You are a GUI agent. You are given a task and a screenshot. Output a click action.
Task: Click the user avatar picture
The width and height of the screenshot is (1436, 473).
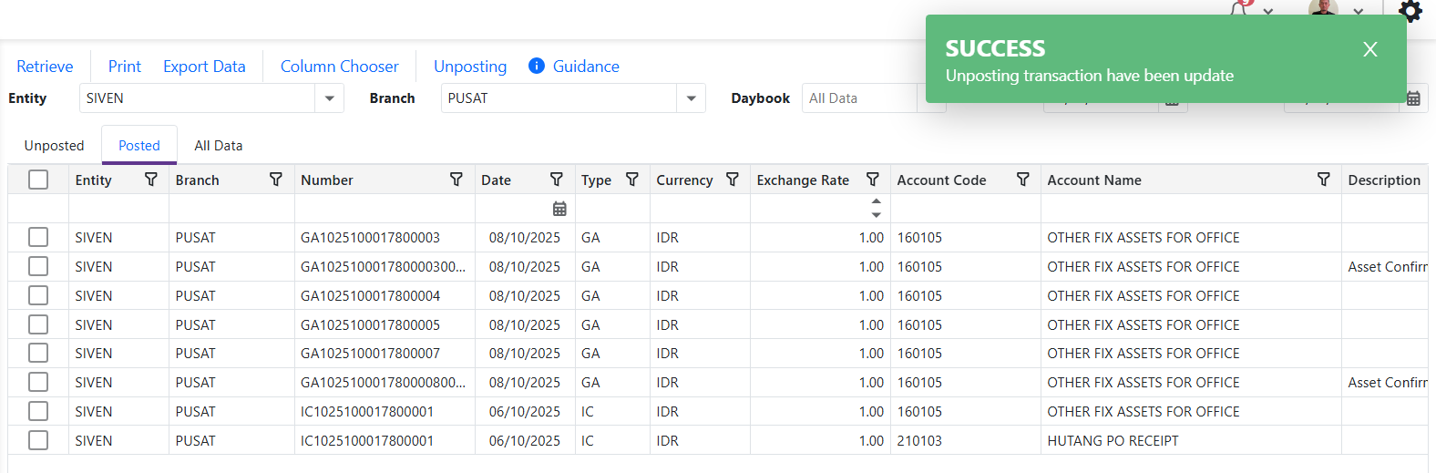(1323, 8)
